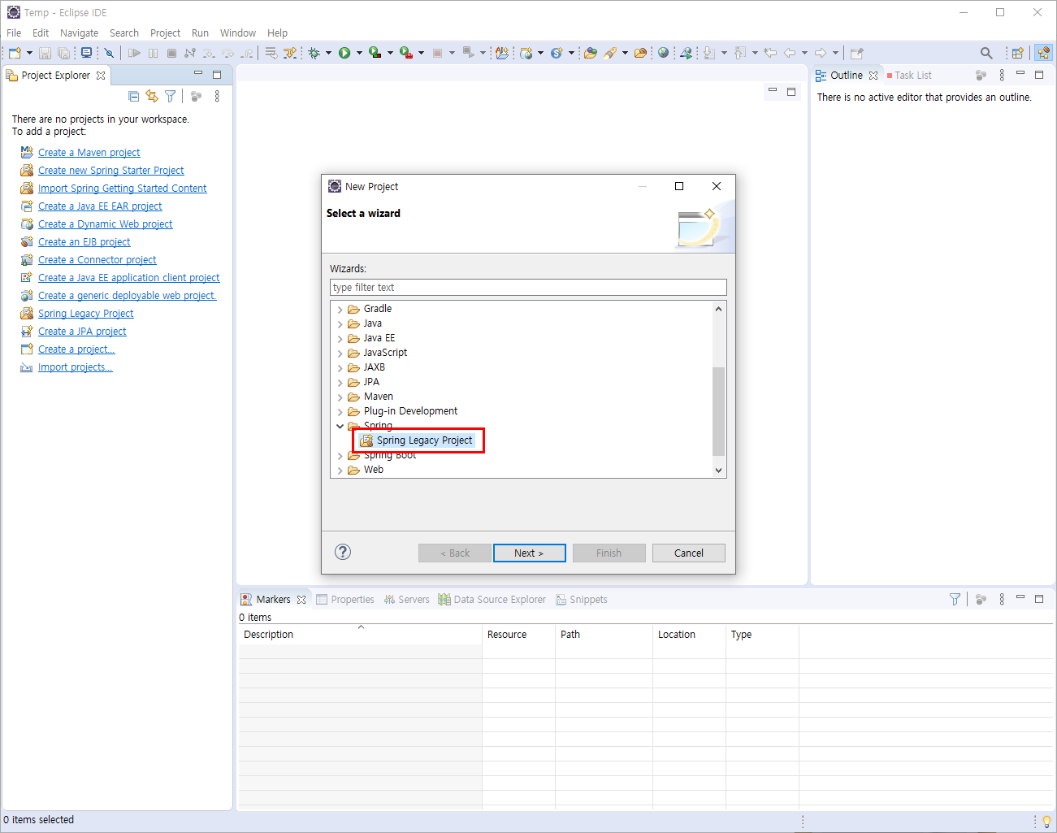1057x833 pixels.
Task: Click the Forward navigation arrow icon
Action: pyautogui.click(x=821, y=53)
